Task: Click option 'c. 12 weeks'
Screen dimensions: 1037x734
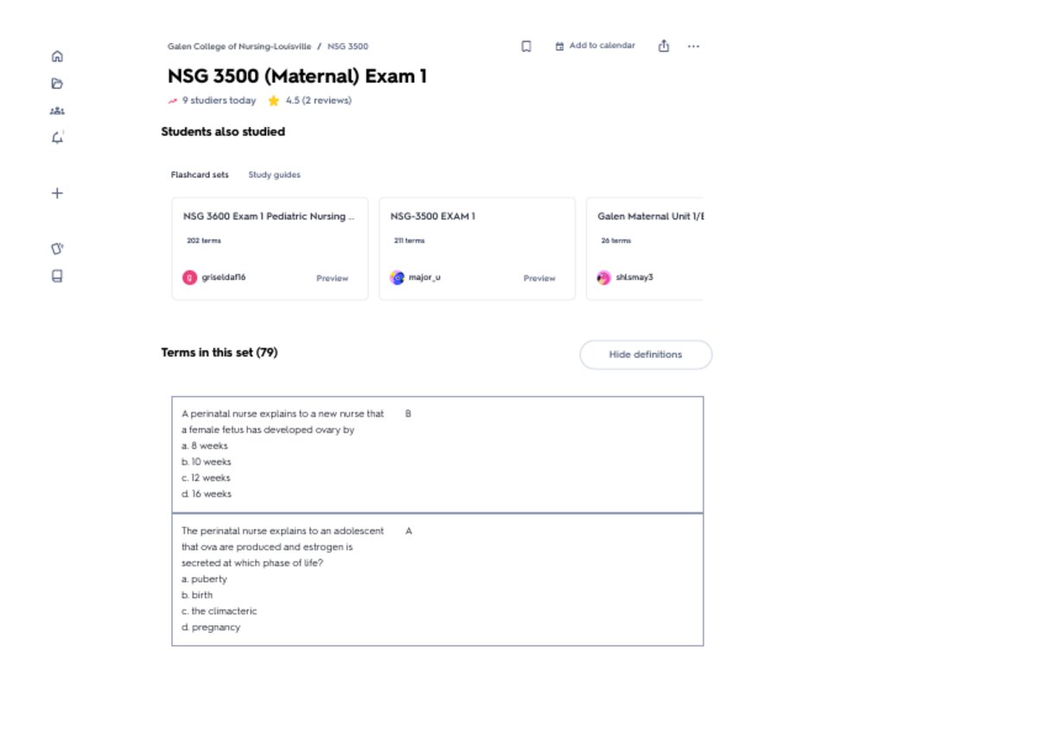Action: [x=206, y=478]
